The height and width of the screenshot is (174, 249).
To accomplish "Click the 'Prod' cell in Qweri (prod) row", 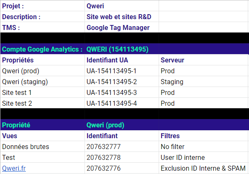I will coord(204,71).
